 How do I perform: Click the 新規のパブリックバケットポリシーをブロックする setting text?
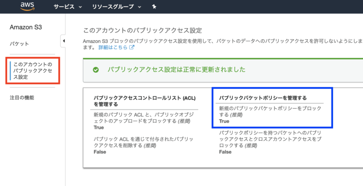coord(270,111)
